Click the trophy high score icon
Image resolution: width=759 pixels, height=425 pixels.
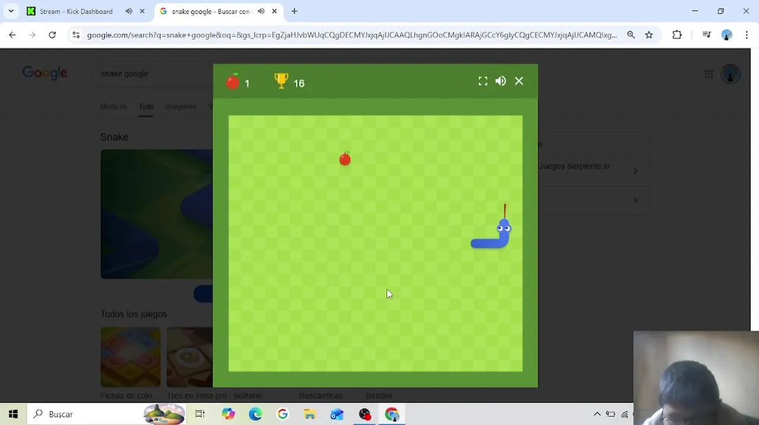coord(281,81)
